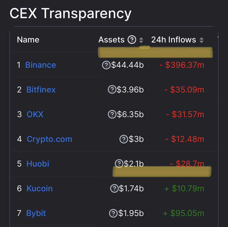Click the help icon next to Binance assets
This screenshot has height=227, width=228.
[x=106, y=65]
